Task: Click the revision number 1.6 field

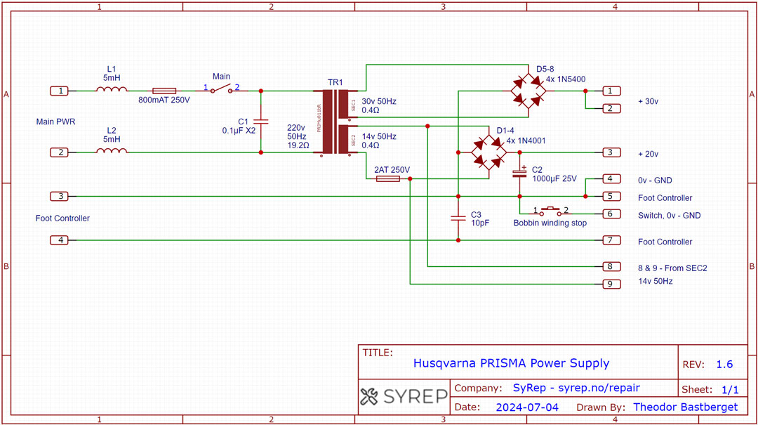Action: [724, 365]
